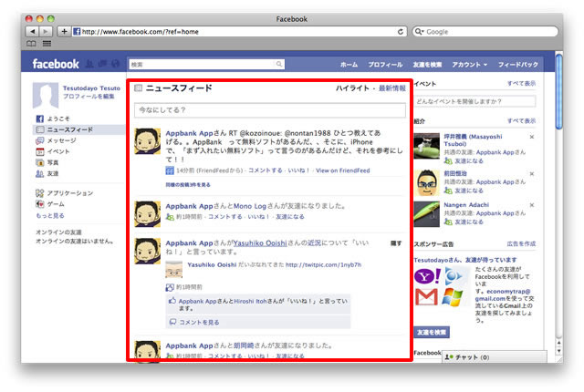Dismiss the 前田恒治 suggestion
The width and height of the screenshot is (584, 392).
coord(532,174)
